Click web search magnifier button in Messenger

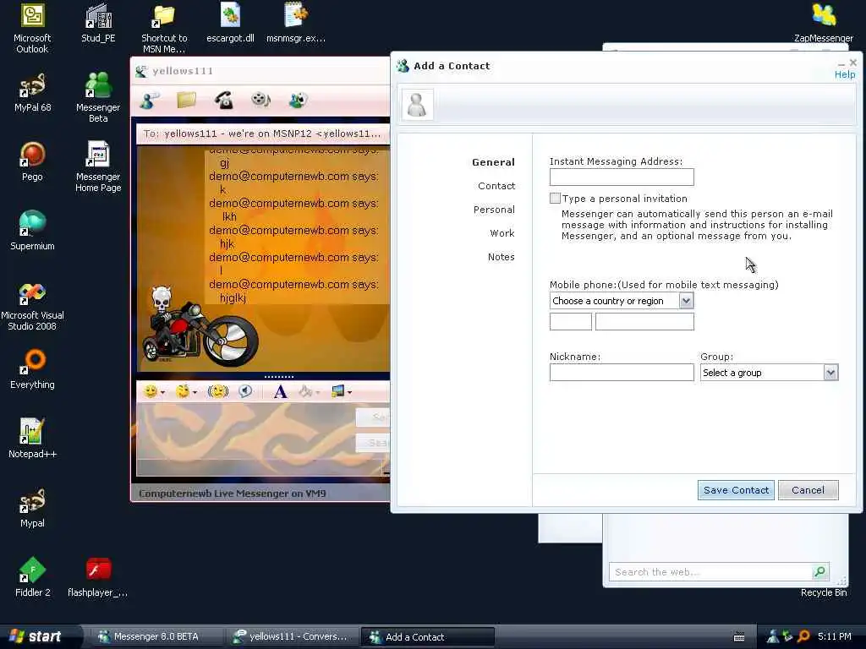click(x=820, y=572)
